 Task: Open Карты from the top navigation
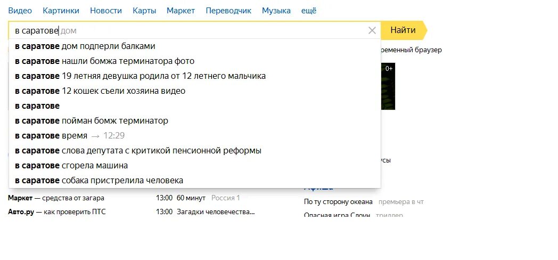pos(144,11)
